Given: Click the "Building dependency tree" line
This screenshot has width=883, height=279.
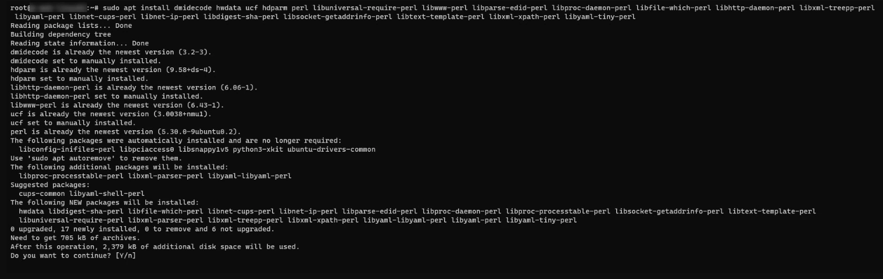Looking at the screenshot, I should [x=60, y=34].
